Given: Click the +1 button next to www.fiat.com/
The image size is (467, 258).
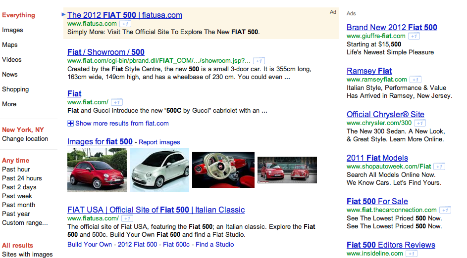Looking at the screenshot, I should (117, 102).
